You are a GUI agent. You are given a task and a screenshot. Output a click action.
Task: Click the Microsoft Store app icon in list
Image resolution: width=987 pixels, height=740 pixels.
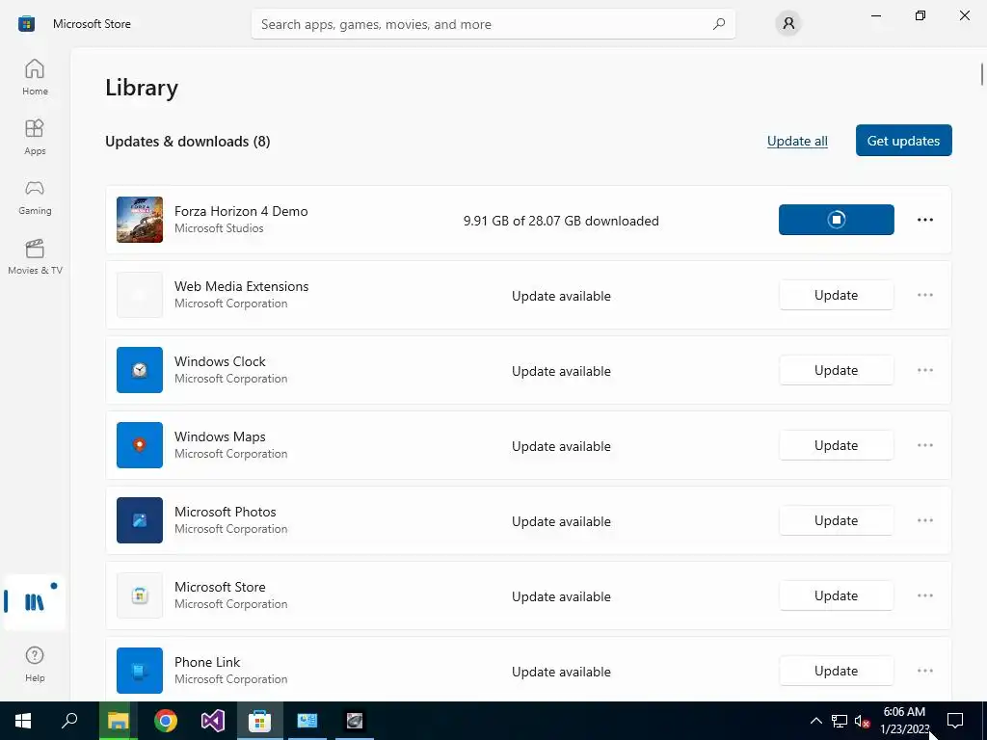[140, 595]
